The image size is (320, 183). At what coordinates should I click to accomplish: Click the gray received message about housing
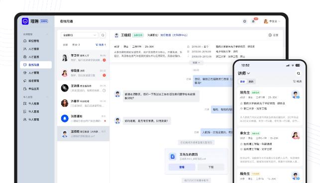[x=161, y=96]
